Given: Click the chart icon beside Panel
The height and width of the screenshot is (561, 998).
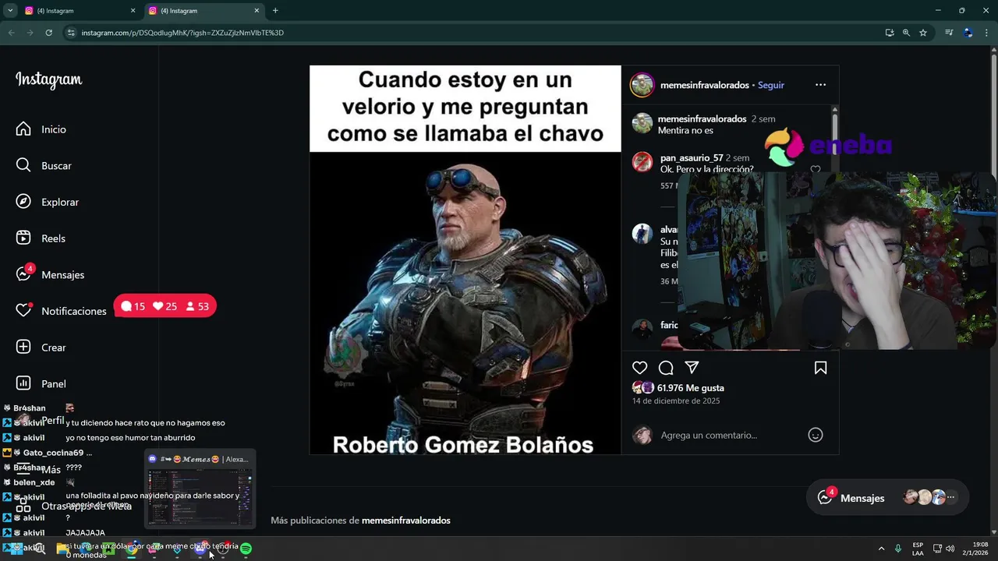Looking at the screenshot, I should (x=23, y=383).
